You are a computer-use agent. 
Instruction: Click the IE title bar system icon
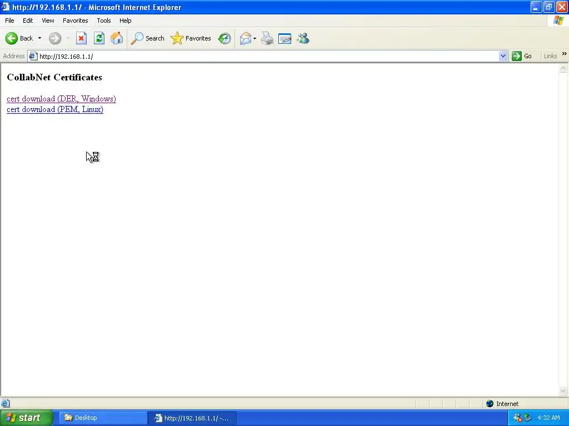click(5, 7)
